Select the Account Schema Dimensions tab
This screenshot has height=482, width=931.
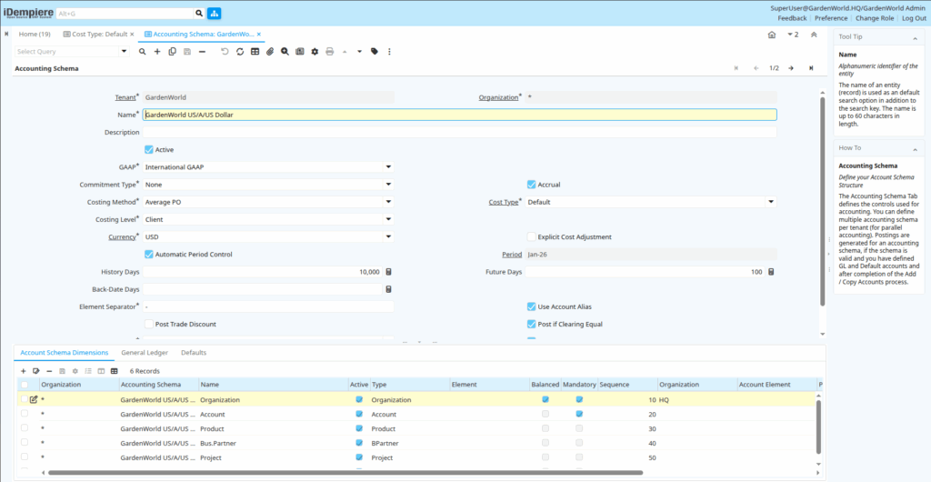pos(65,353)
